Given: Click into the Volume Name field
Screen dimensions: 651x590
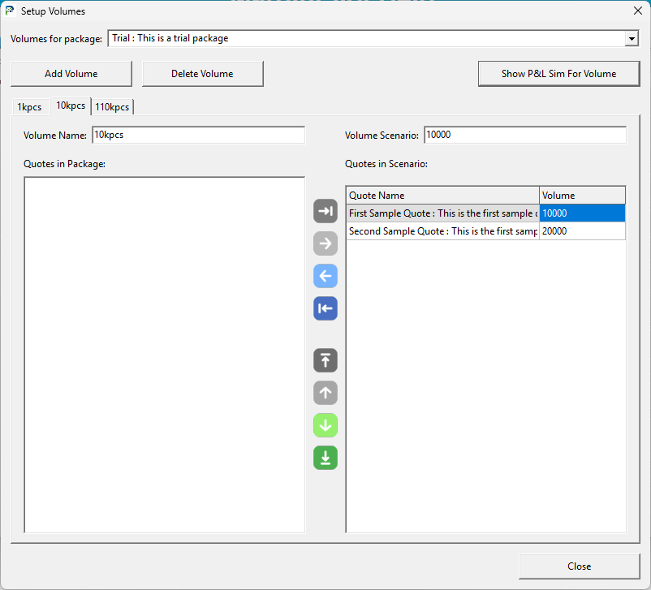Looking at the screenshot, I should [x=198, y=136].
